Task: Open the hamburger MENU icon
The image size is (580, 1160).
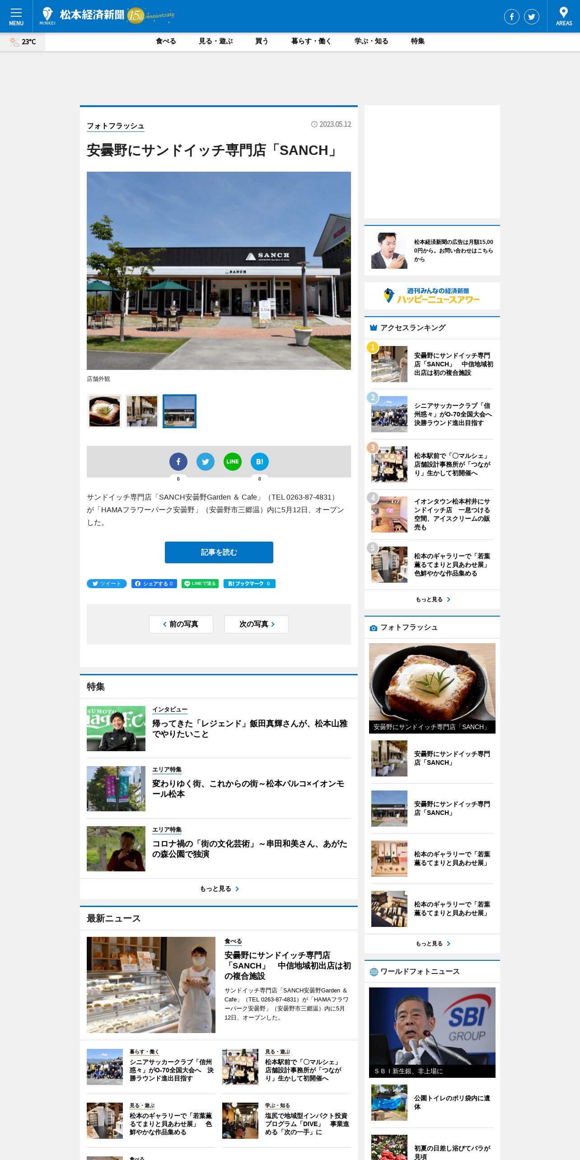Action: pos(16,16)
